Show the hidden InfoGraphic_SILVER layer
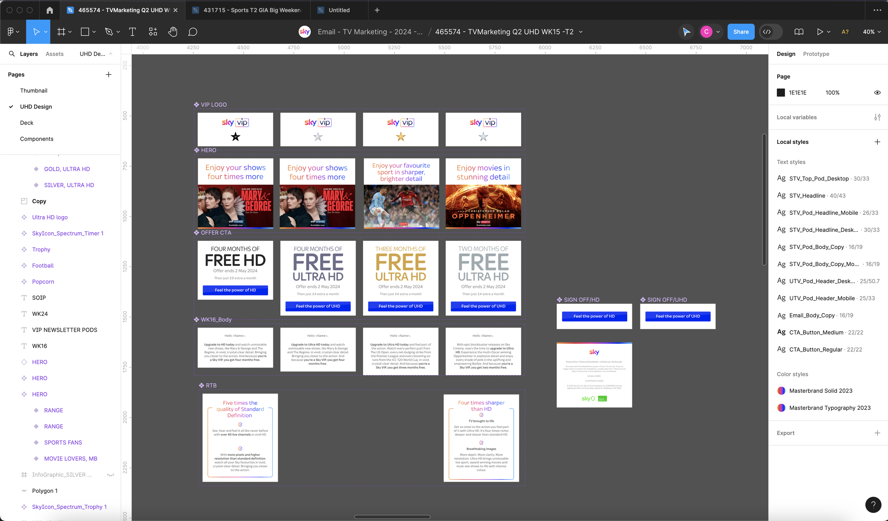This screenshot has width=888, height=521. coord(110,475)
